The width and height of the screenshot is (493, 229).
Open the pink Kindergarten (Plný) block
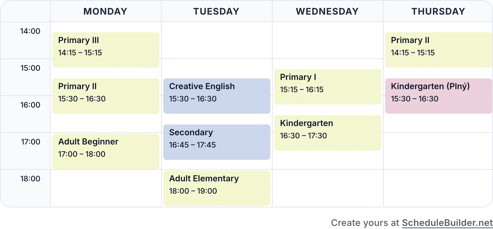click(439, 96)
